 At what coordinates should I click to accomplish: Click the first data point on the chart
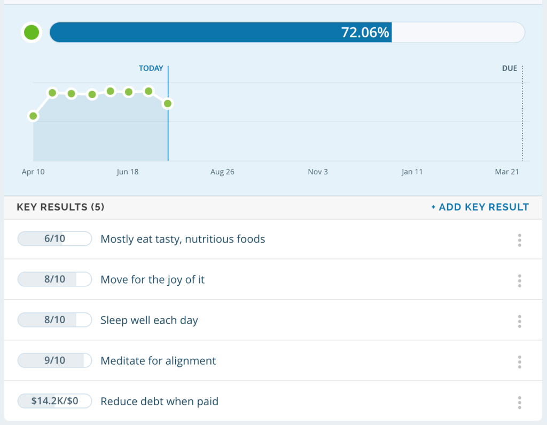pos(33,116)
